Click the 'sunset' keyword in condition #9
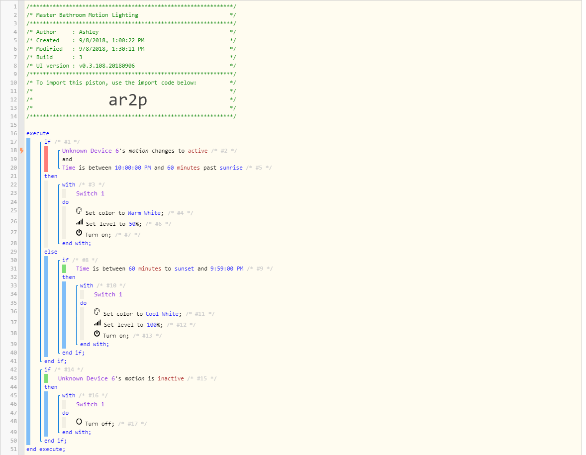586x455 pixels. (x=184, y=269)
